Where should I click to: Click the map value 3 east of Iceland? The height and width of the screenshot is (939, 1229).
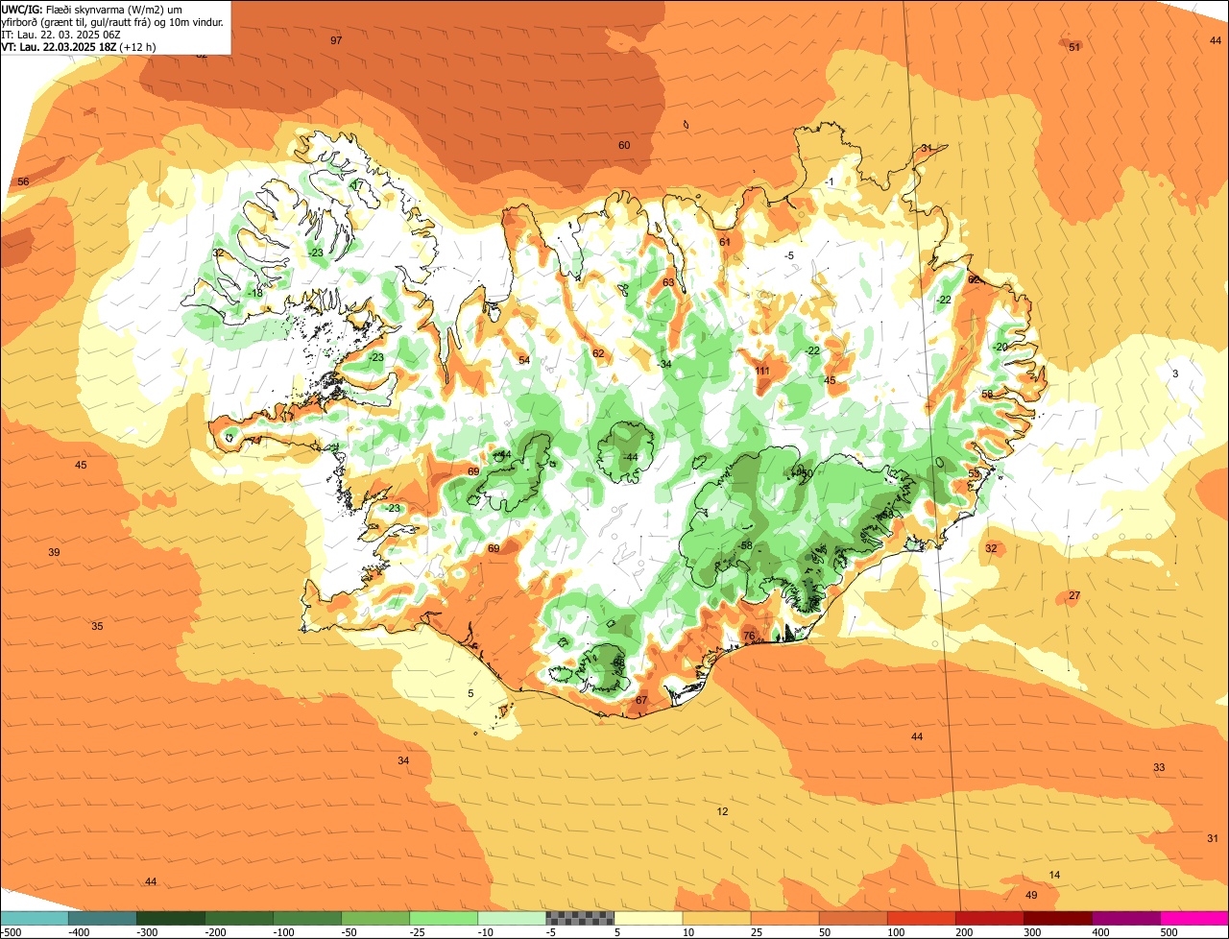pos(1175,373)
